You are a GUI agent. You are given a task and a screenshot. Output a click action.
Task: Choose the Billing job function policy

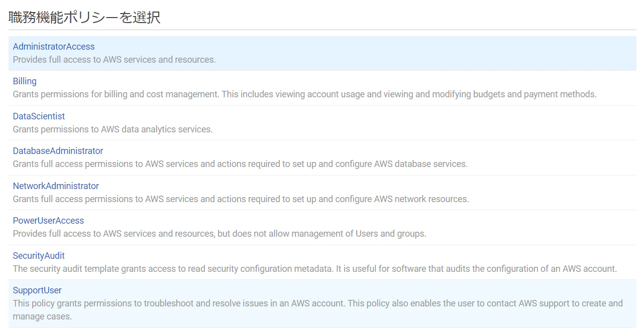point(25,81)
